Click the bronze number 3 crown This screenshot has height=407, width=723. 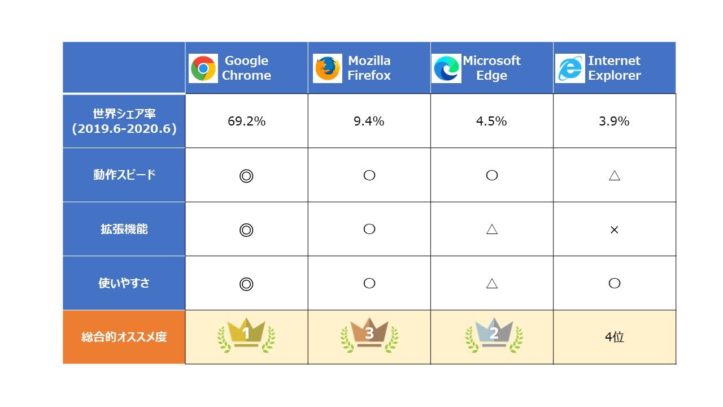[x=369, y=336]
